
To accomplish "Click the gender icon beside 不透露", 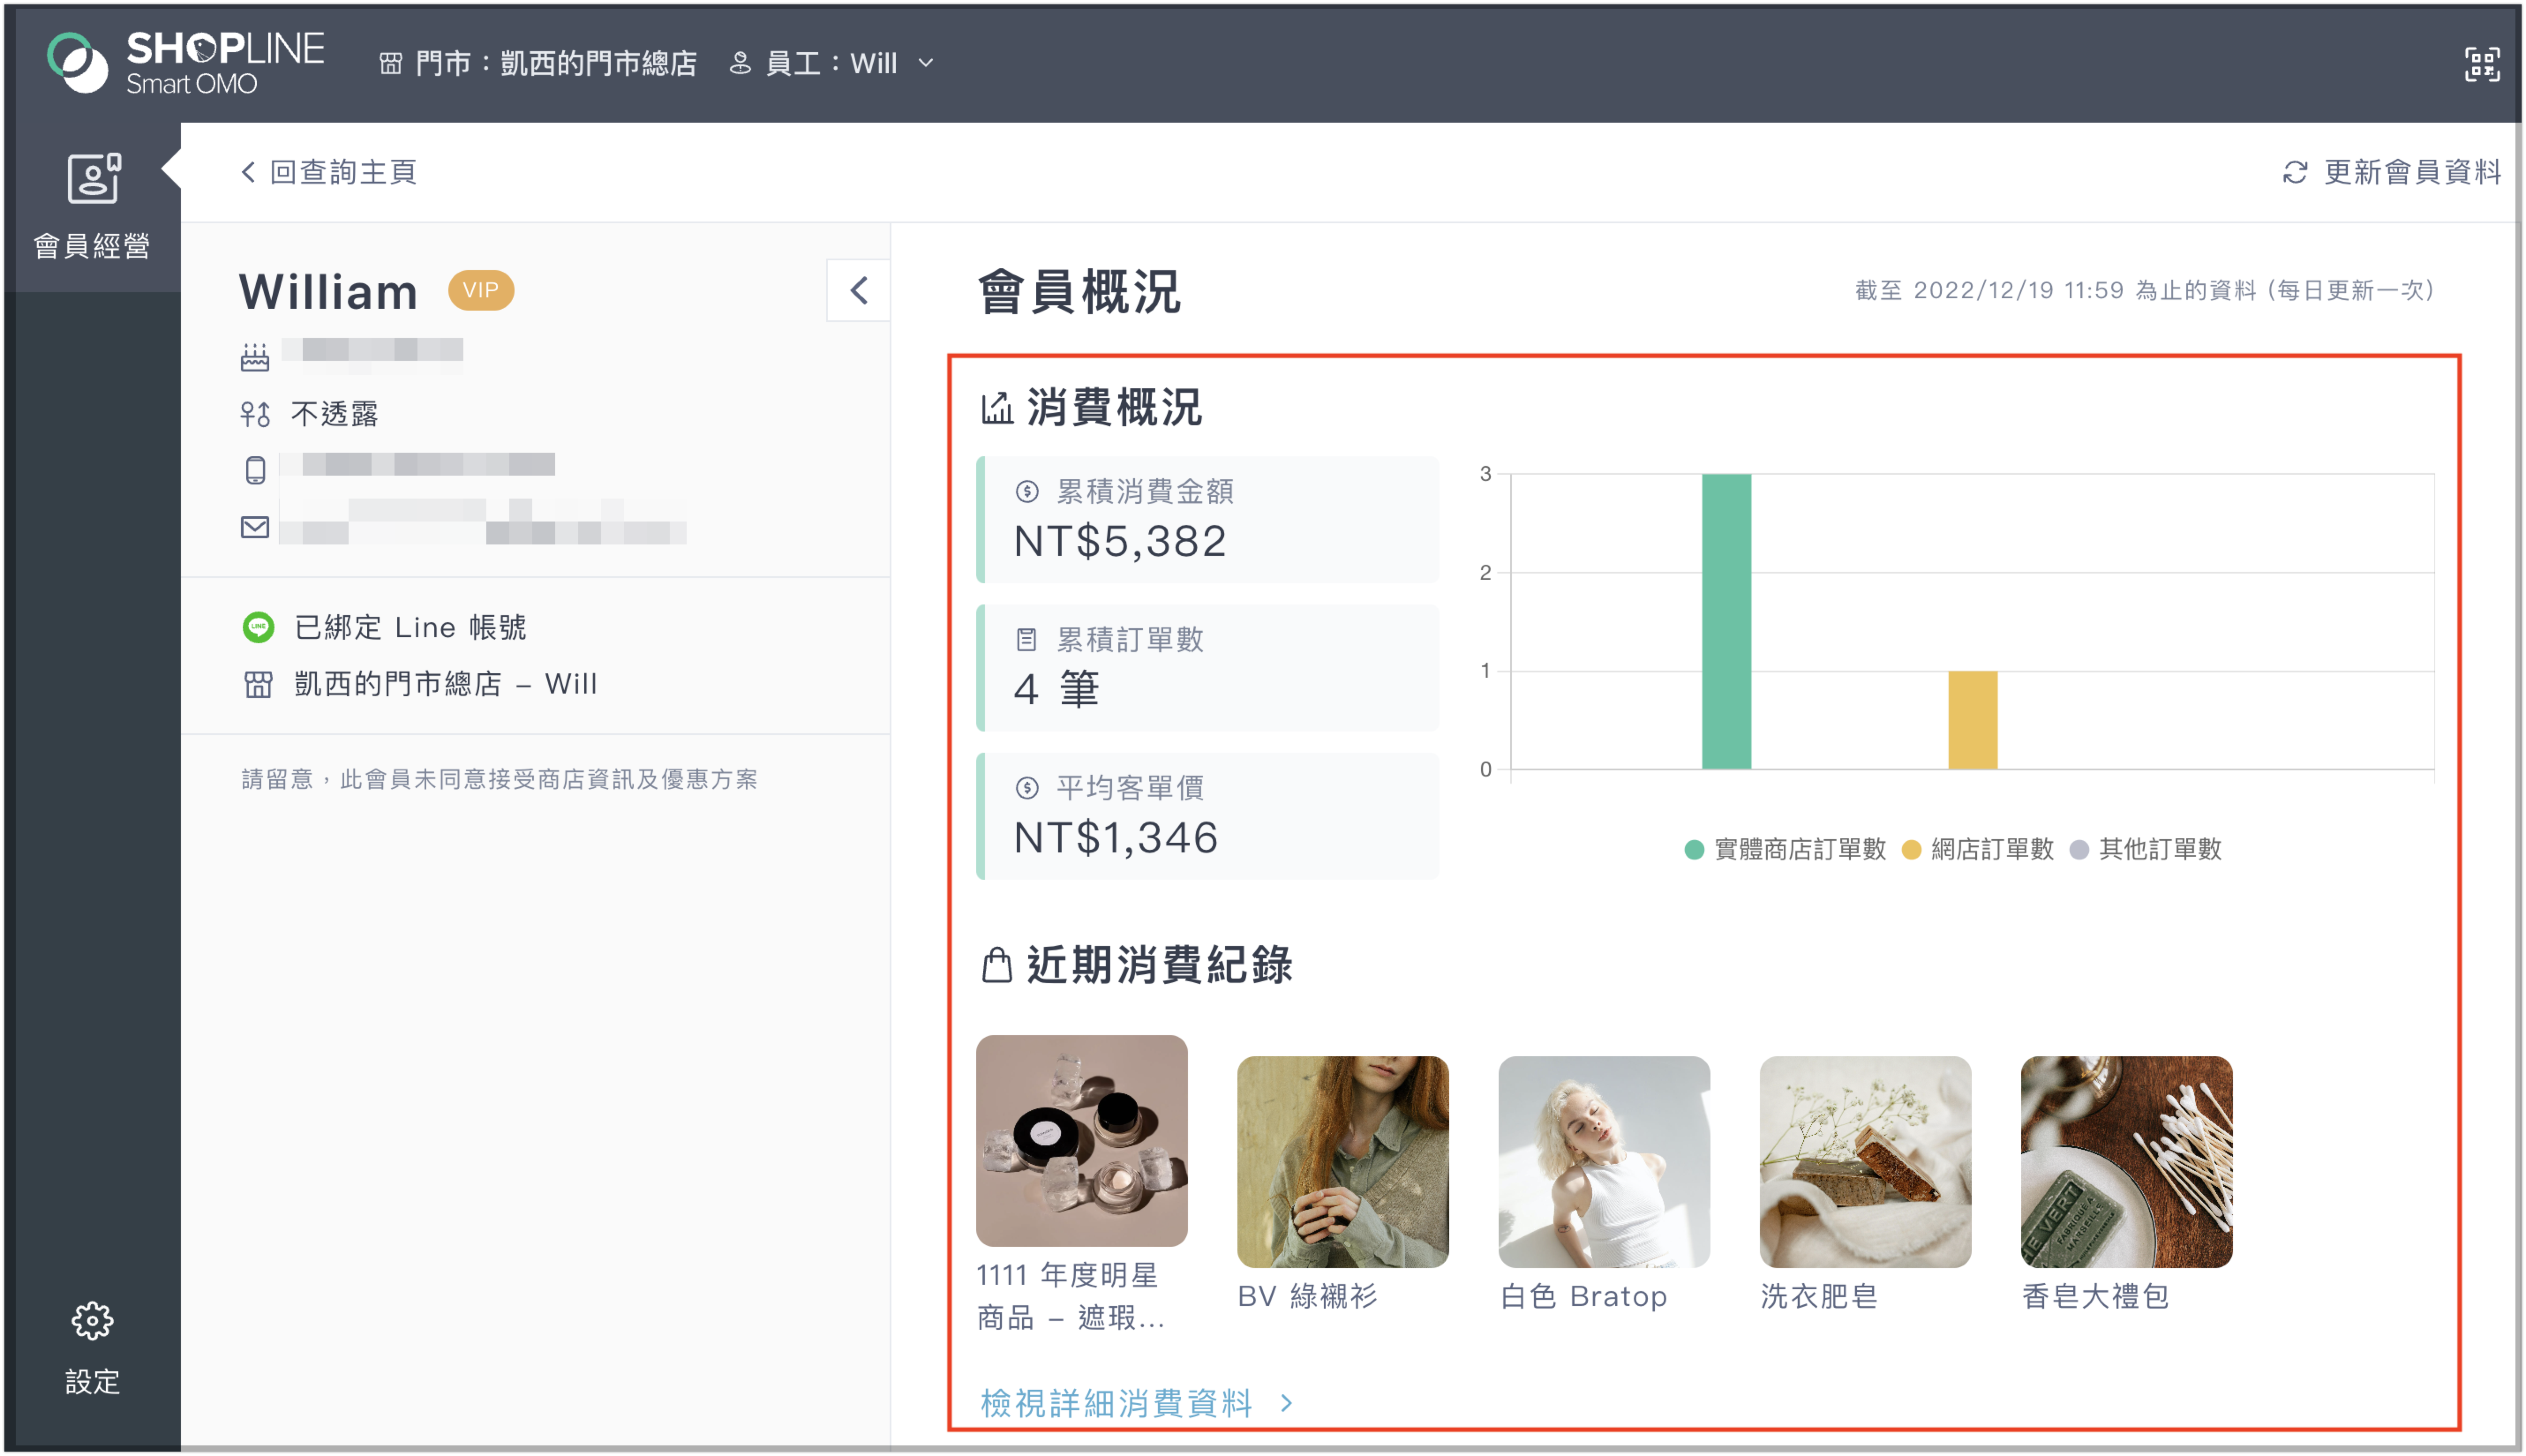I will click(x=255, y=414).
